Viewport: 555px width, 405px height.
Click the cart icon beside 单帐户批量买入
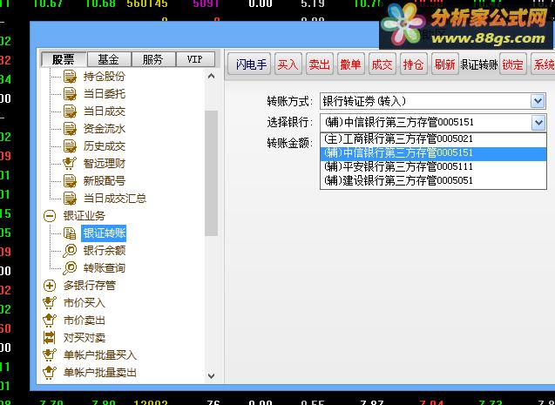tap(49, 354)
